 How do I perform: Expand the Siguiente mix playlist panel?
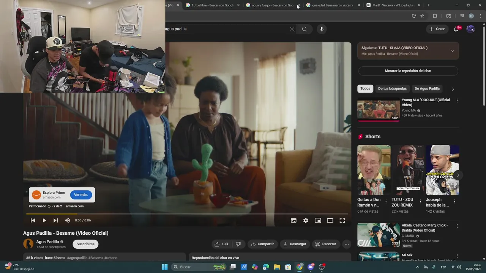pyautogui.click(x=452, y=51)
